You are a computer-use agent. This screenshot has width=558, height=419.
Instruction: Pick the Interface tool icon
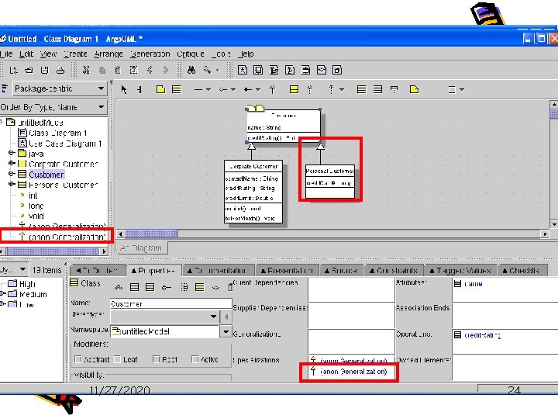(294, 89)
